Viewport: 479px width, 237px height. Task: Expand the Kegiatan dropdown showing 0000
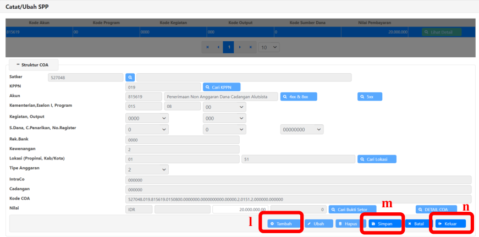click(x=147, y=118)
